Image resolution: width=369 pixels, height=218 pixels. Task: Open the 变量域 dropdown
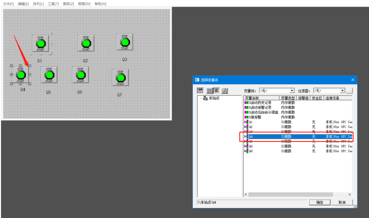[x=292, y=91]
